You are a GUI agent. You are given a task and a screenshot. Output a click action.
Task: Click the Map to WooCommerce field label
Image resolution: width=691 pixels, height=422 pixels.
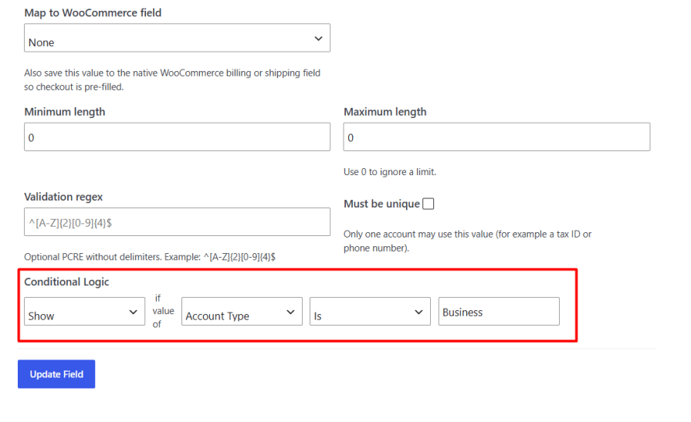click(93, 13)
